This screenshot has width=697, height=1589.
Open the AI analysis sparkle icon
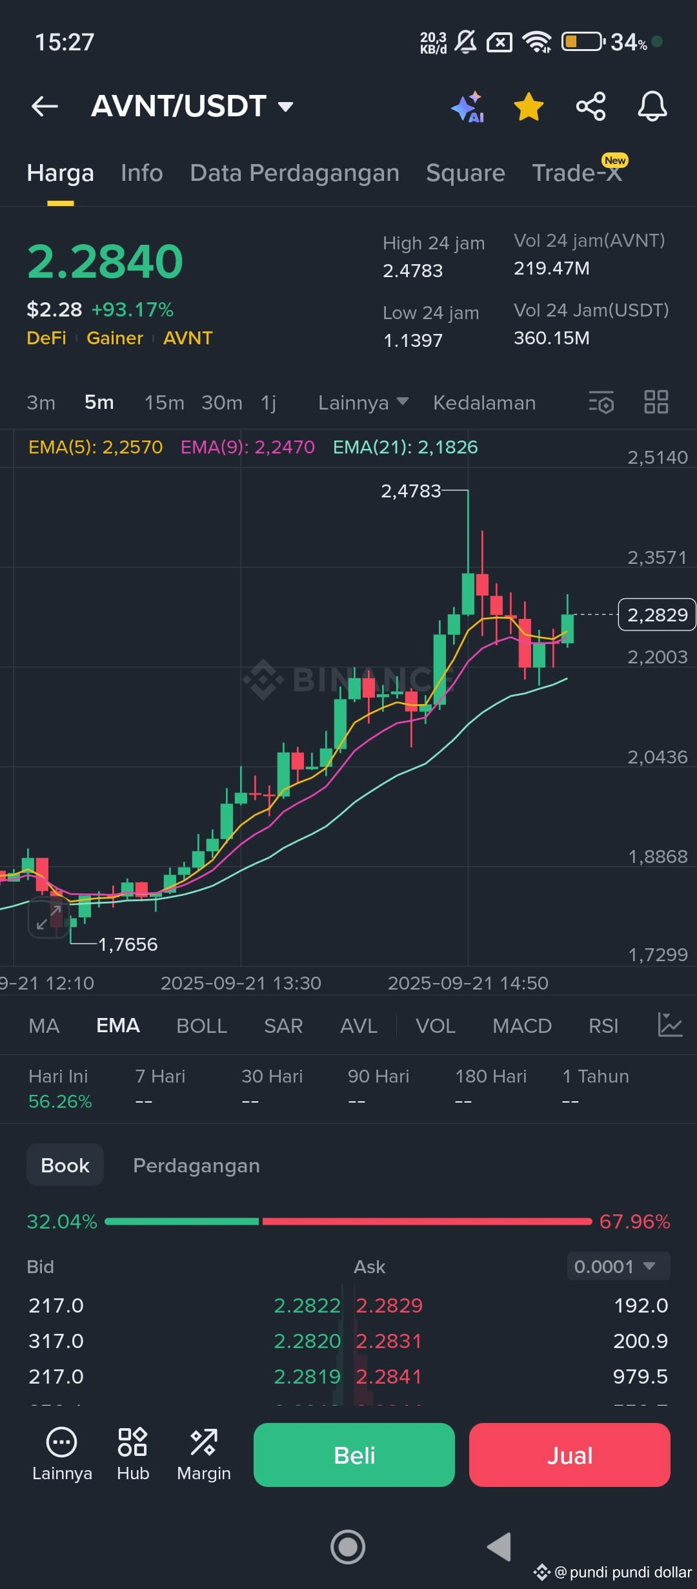pyautogui.click(x=468, y=107)
